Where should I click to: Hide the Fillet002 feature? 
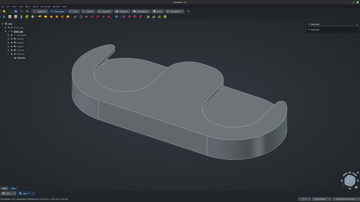coord(12,58)
